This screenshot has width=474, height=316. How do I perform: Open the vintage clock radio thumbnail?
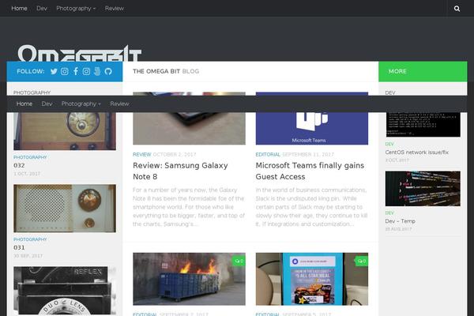point(65,131)
